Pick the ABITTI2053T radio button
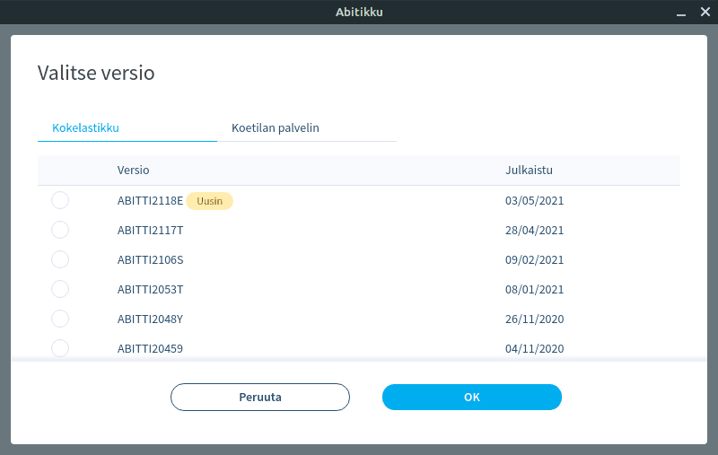718x455 pixels. [x=60, y=289]
